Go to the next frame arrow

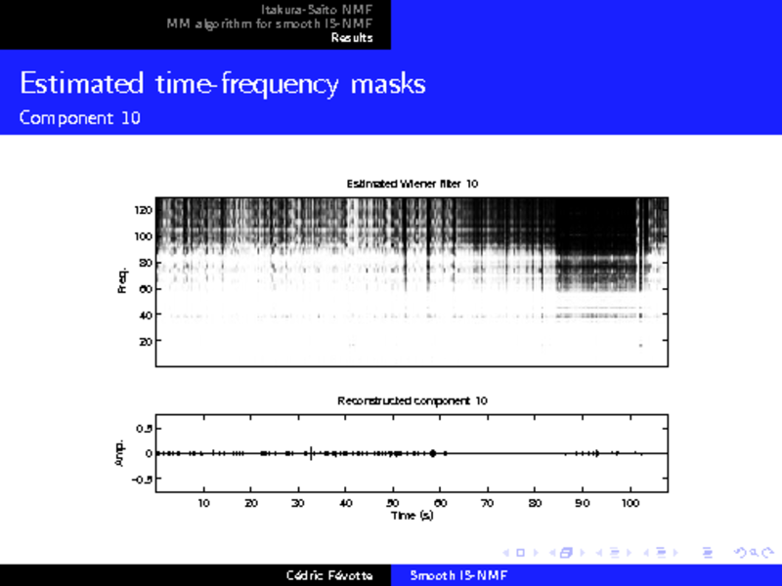(x=581, y=554)
